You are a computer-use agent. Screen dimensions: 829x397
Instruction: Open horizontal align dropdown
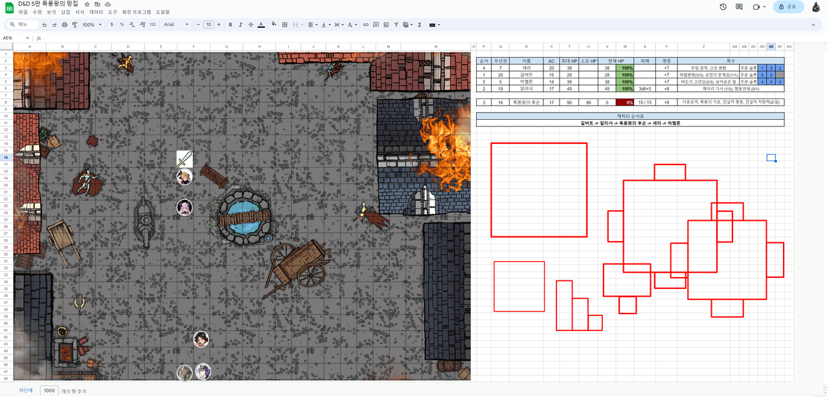[313, 25]
